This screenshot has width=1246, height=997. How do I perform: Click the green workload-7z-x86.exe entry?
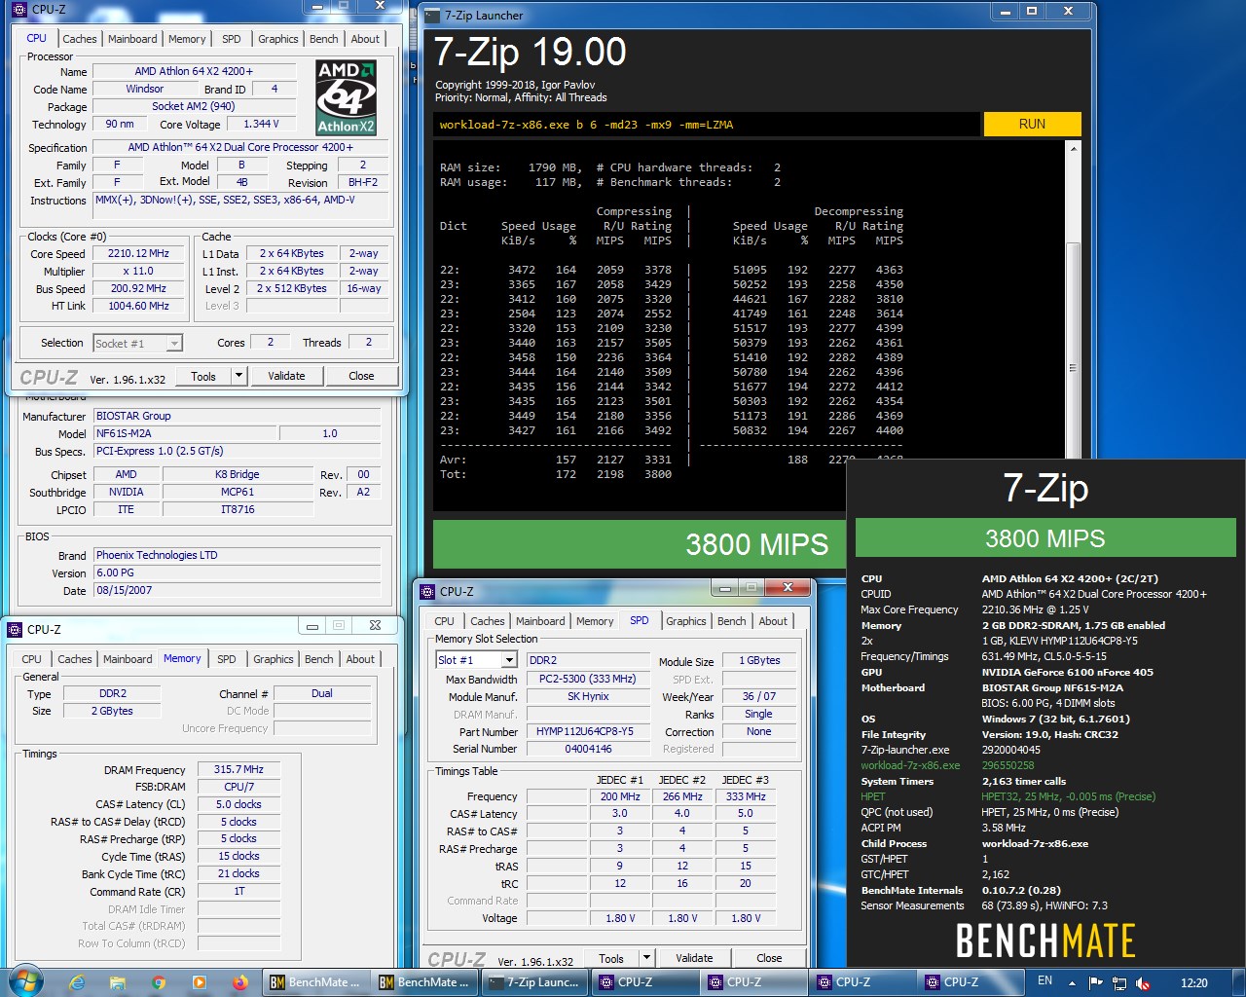[x=910, y=765]
